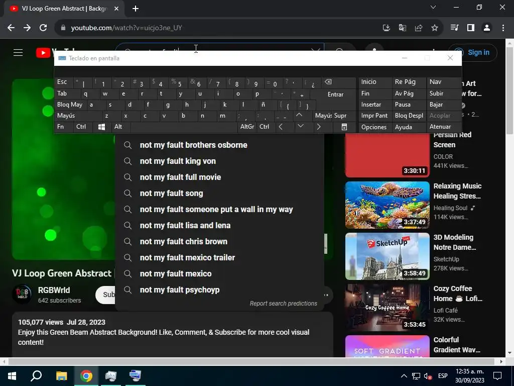
Task: Toggle Insertar key on on-screen keyboard
Action: 375,105
